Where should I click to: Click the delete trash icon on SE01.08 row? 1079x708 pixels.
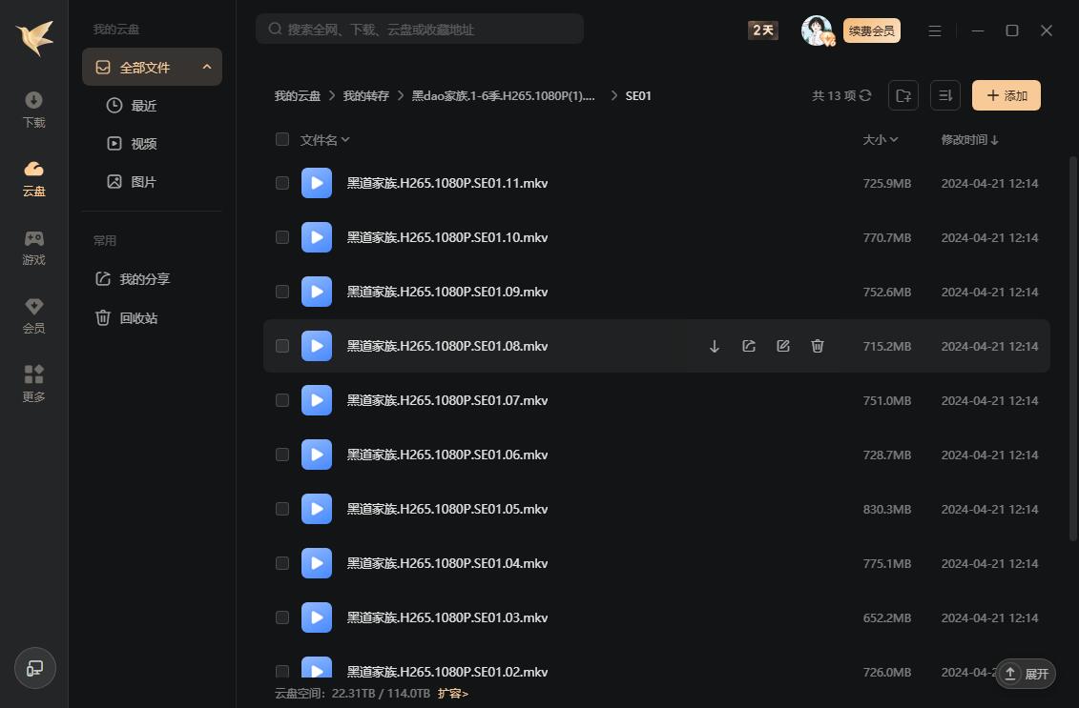818,346
